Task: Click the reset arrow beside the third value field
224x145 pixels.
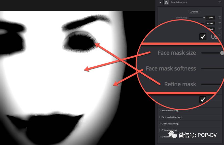Action: [220, 29]
